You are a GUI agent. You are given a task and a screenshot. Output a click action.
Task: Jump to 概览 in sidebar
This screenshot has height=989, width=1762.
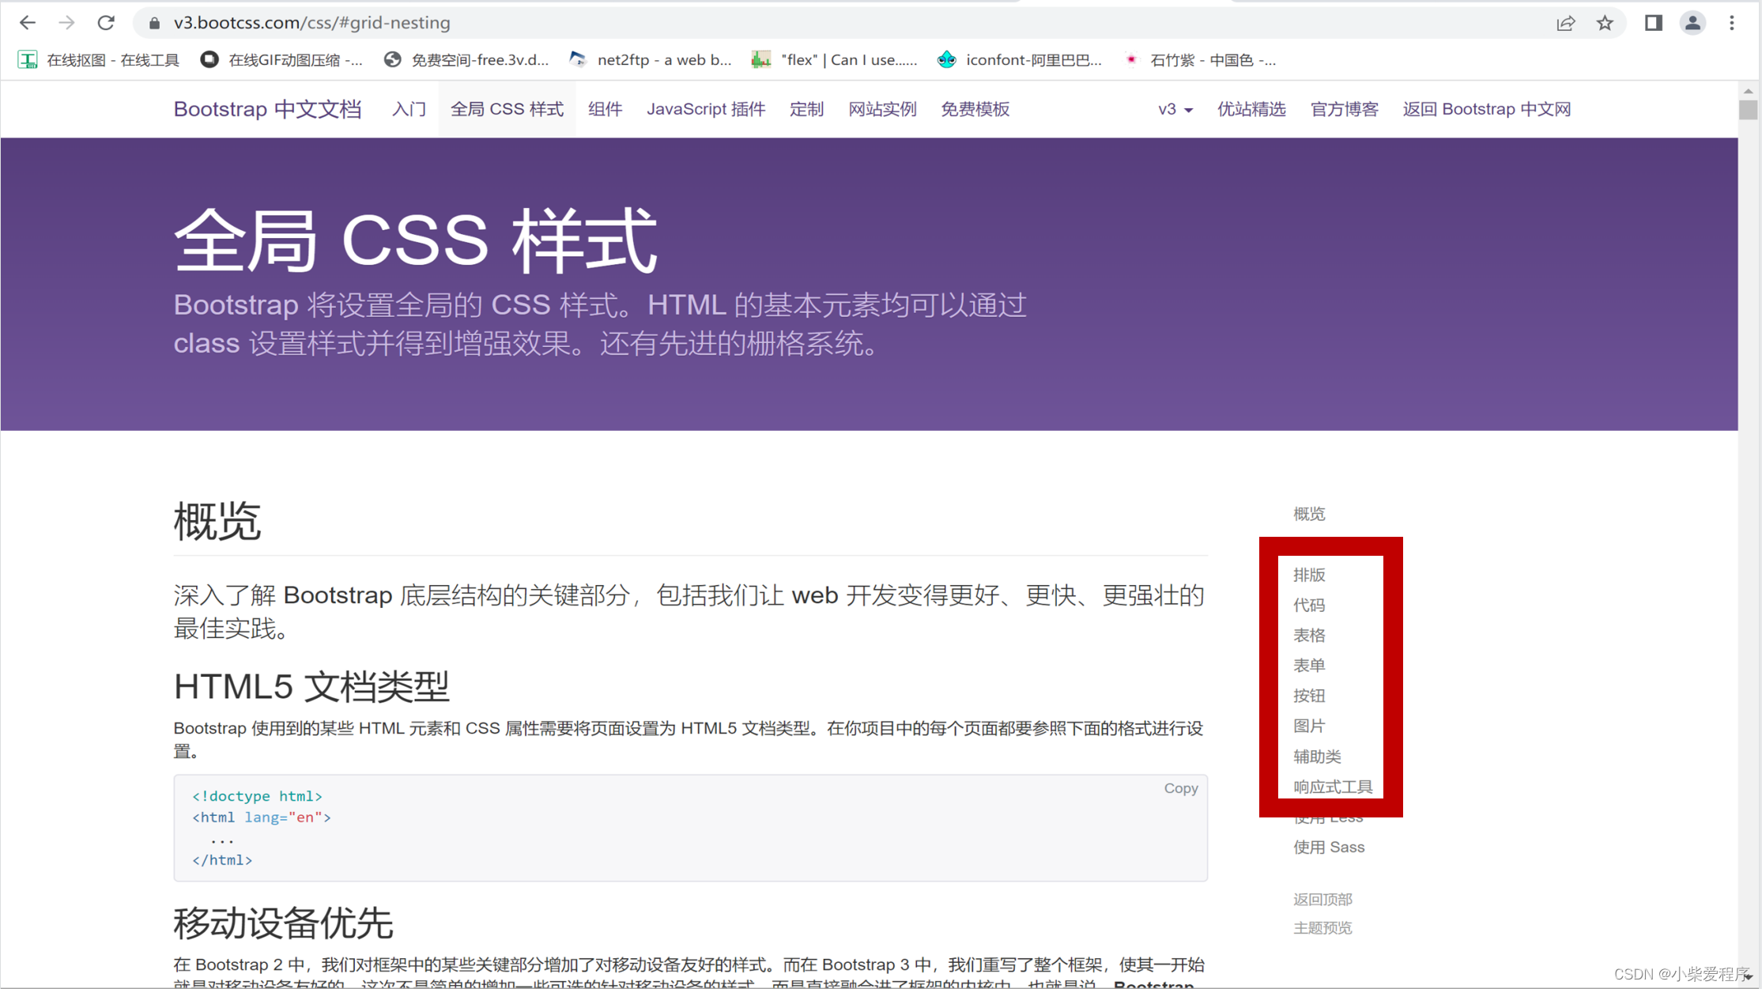pyautogui.click(x=1309, y=514)
